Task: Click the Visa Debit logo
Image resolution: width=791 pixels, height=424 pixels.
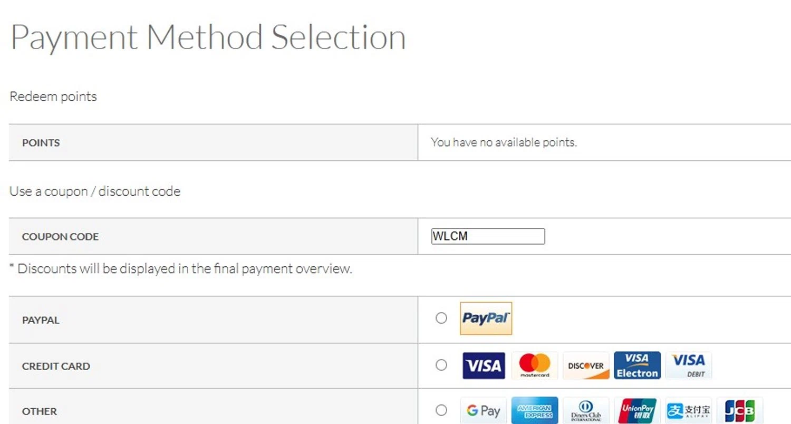Action: (x=688, y=365)
